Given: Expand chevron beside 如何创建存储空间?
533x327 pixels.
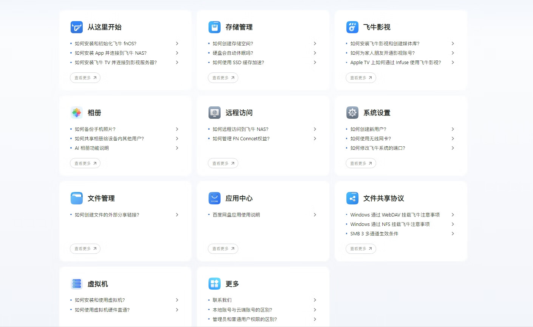Looking at the screenshot, I should pyautogui.click(x=315, y=44).
